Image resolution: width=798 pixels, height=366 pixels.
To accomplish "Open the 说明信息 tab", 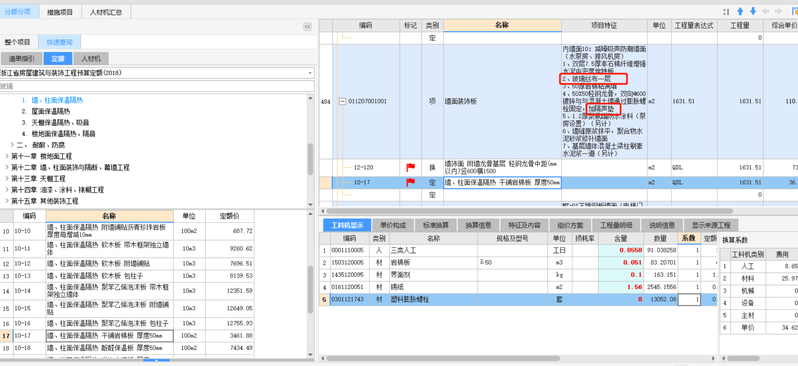I will pyautogui.click(x=662, y=225).
